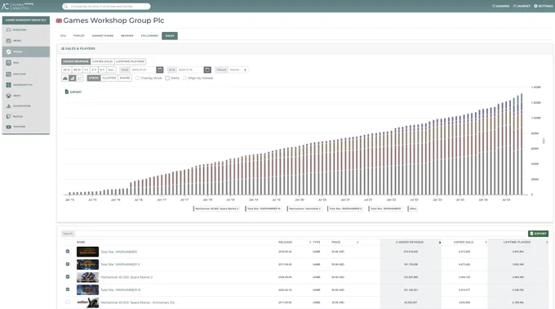The width and height of the screenshot is (555, 309).
Task: Open the Overview sidebar icon
Action: tap(8, 30)
